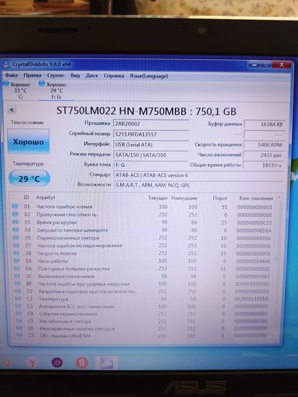Click the Атрибут column header
Viewport: 298px width, 397px height.
[45, 197]
